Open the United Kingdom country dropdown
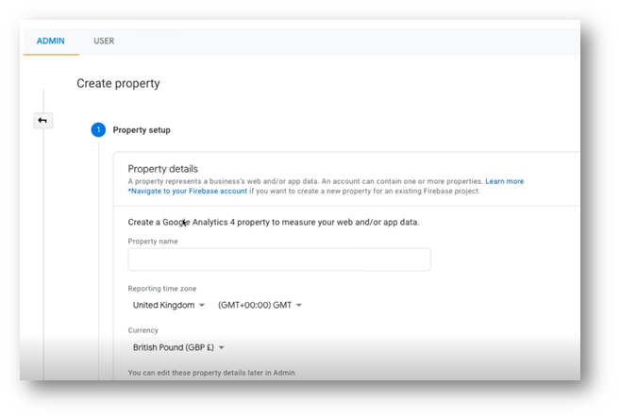 [168, 305]
